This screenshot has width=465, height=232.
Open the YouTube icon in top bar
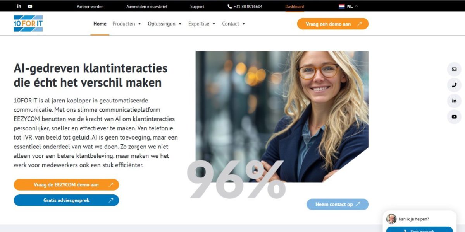tap(30, 6)
